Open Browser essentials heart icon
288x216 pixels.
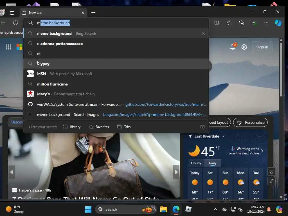pyautogui.click(x=254, y=23)
